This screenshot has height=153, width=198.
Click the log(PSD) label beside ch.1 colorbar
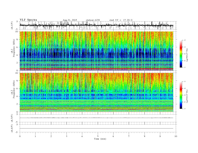(x=187, y=55)
